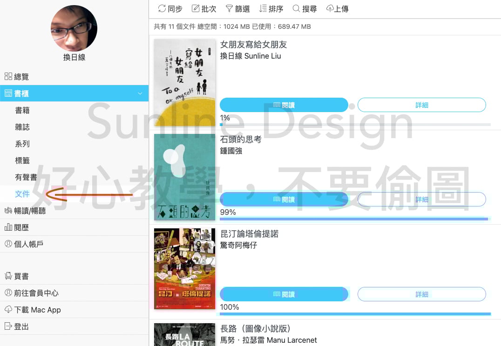This screenshot has height=346, width=501.
Task: Select 書籍 in the bookshelf submenu
Action: [x=22, y=110]
